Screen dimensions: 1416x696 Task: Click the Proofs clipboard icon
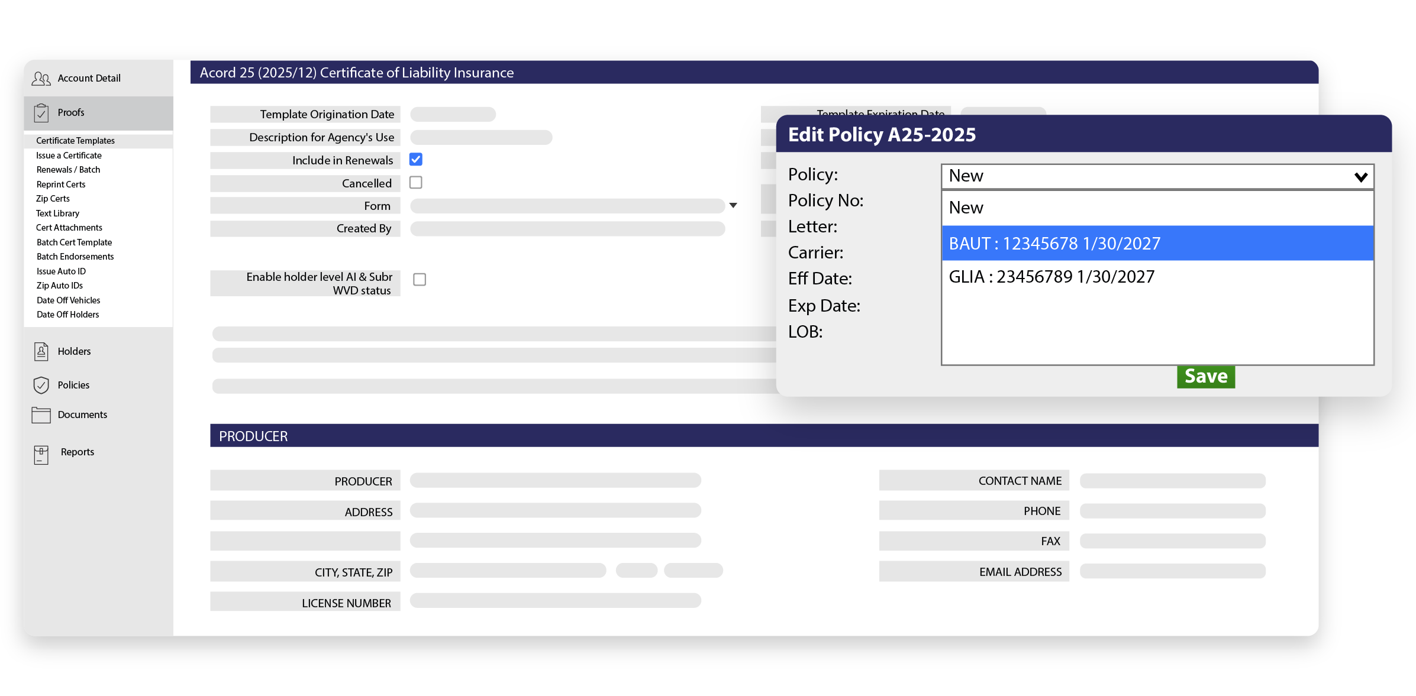tap(41, 112)
